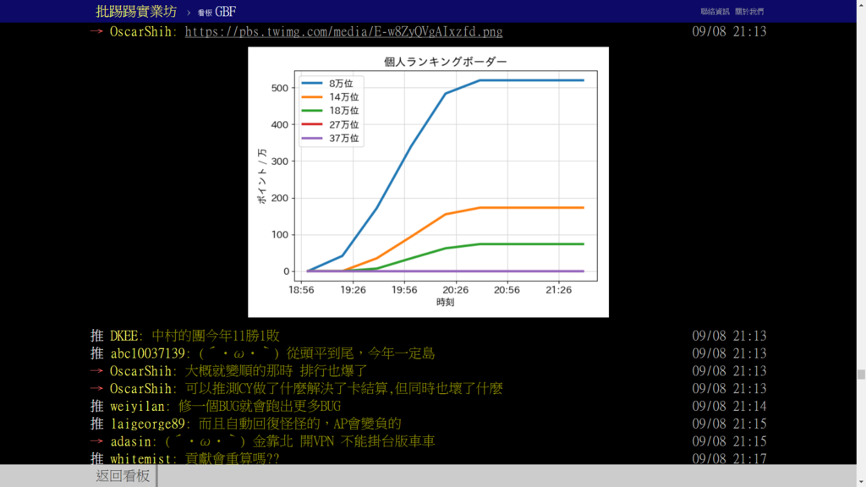866x487 pixels.
Task: Click the 推 tag on DKEE's comment
Action: click(x=96, y=336)
